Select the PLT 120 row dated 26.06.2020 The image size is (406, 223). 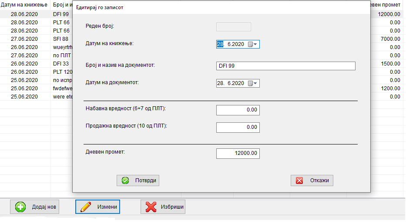click(x=60, y=72)
